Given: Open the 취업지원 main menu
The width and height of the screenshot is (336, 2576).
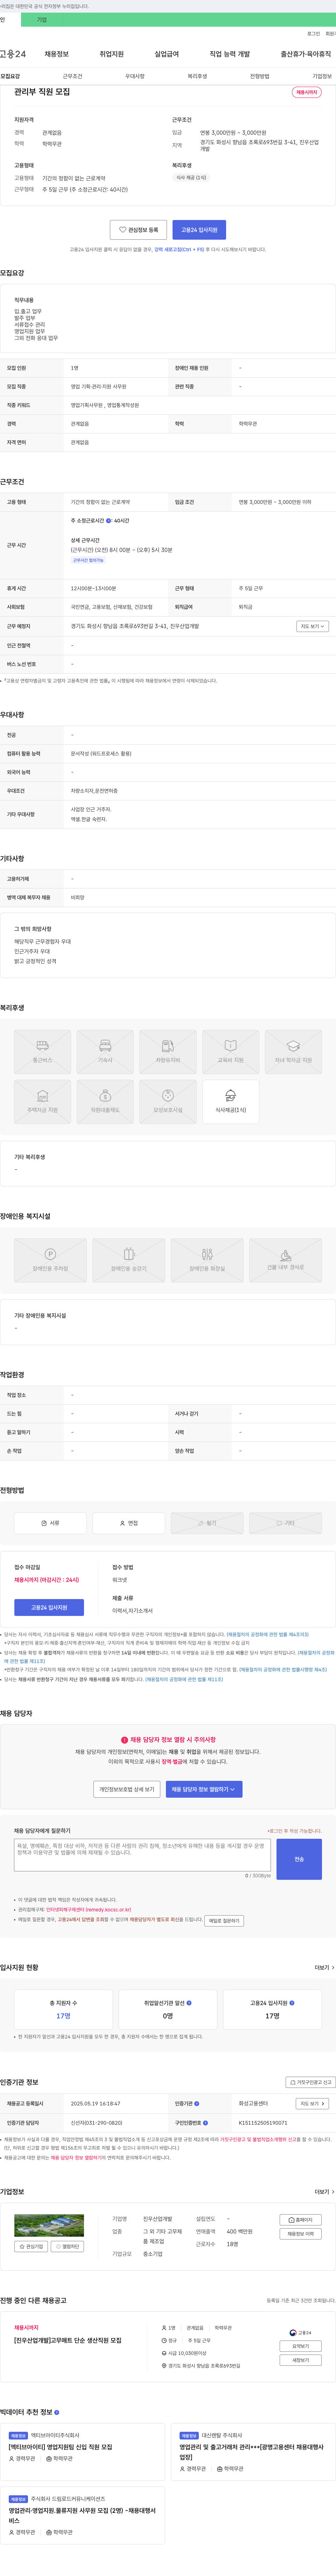Looking at the screenshot, I should click(x=112, y=54).
